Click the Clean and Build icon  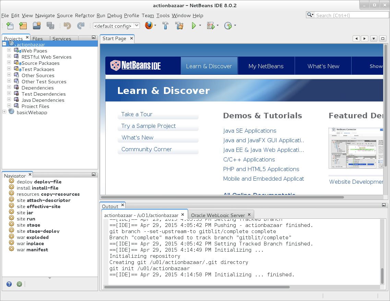click(179, 25)
